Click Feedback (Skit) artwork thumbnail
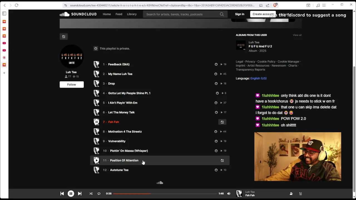356x200 pixels. pyautogui.click(x=97, y=64)
